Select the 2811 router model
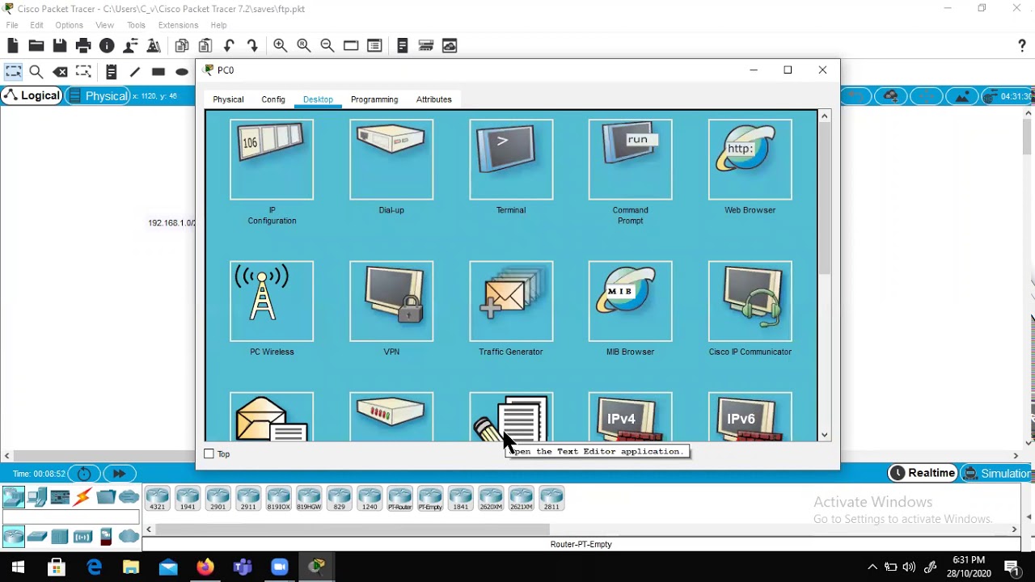Screen dimensions: 1035x582 click(x=551, y=499)
